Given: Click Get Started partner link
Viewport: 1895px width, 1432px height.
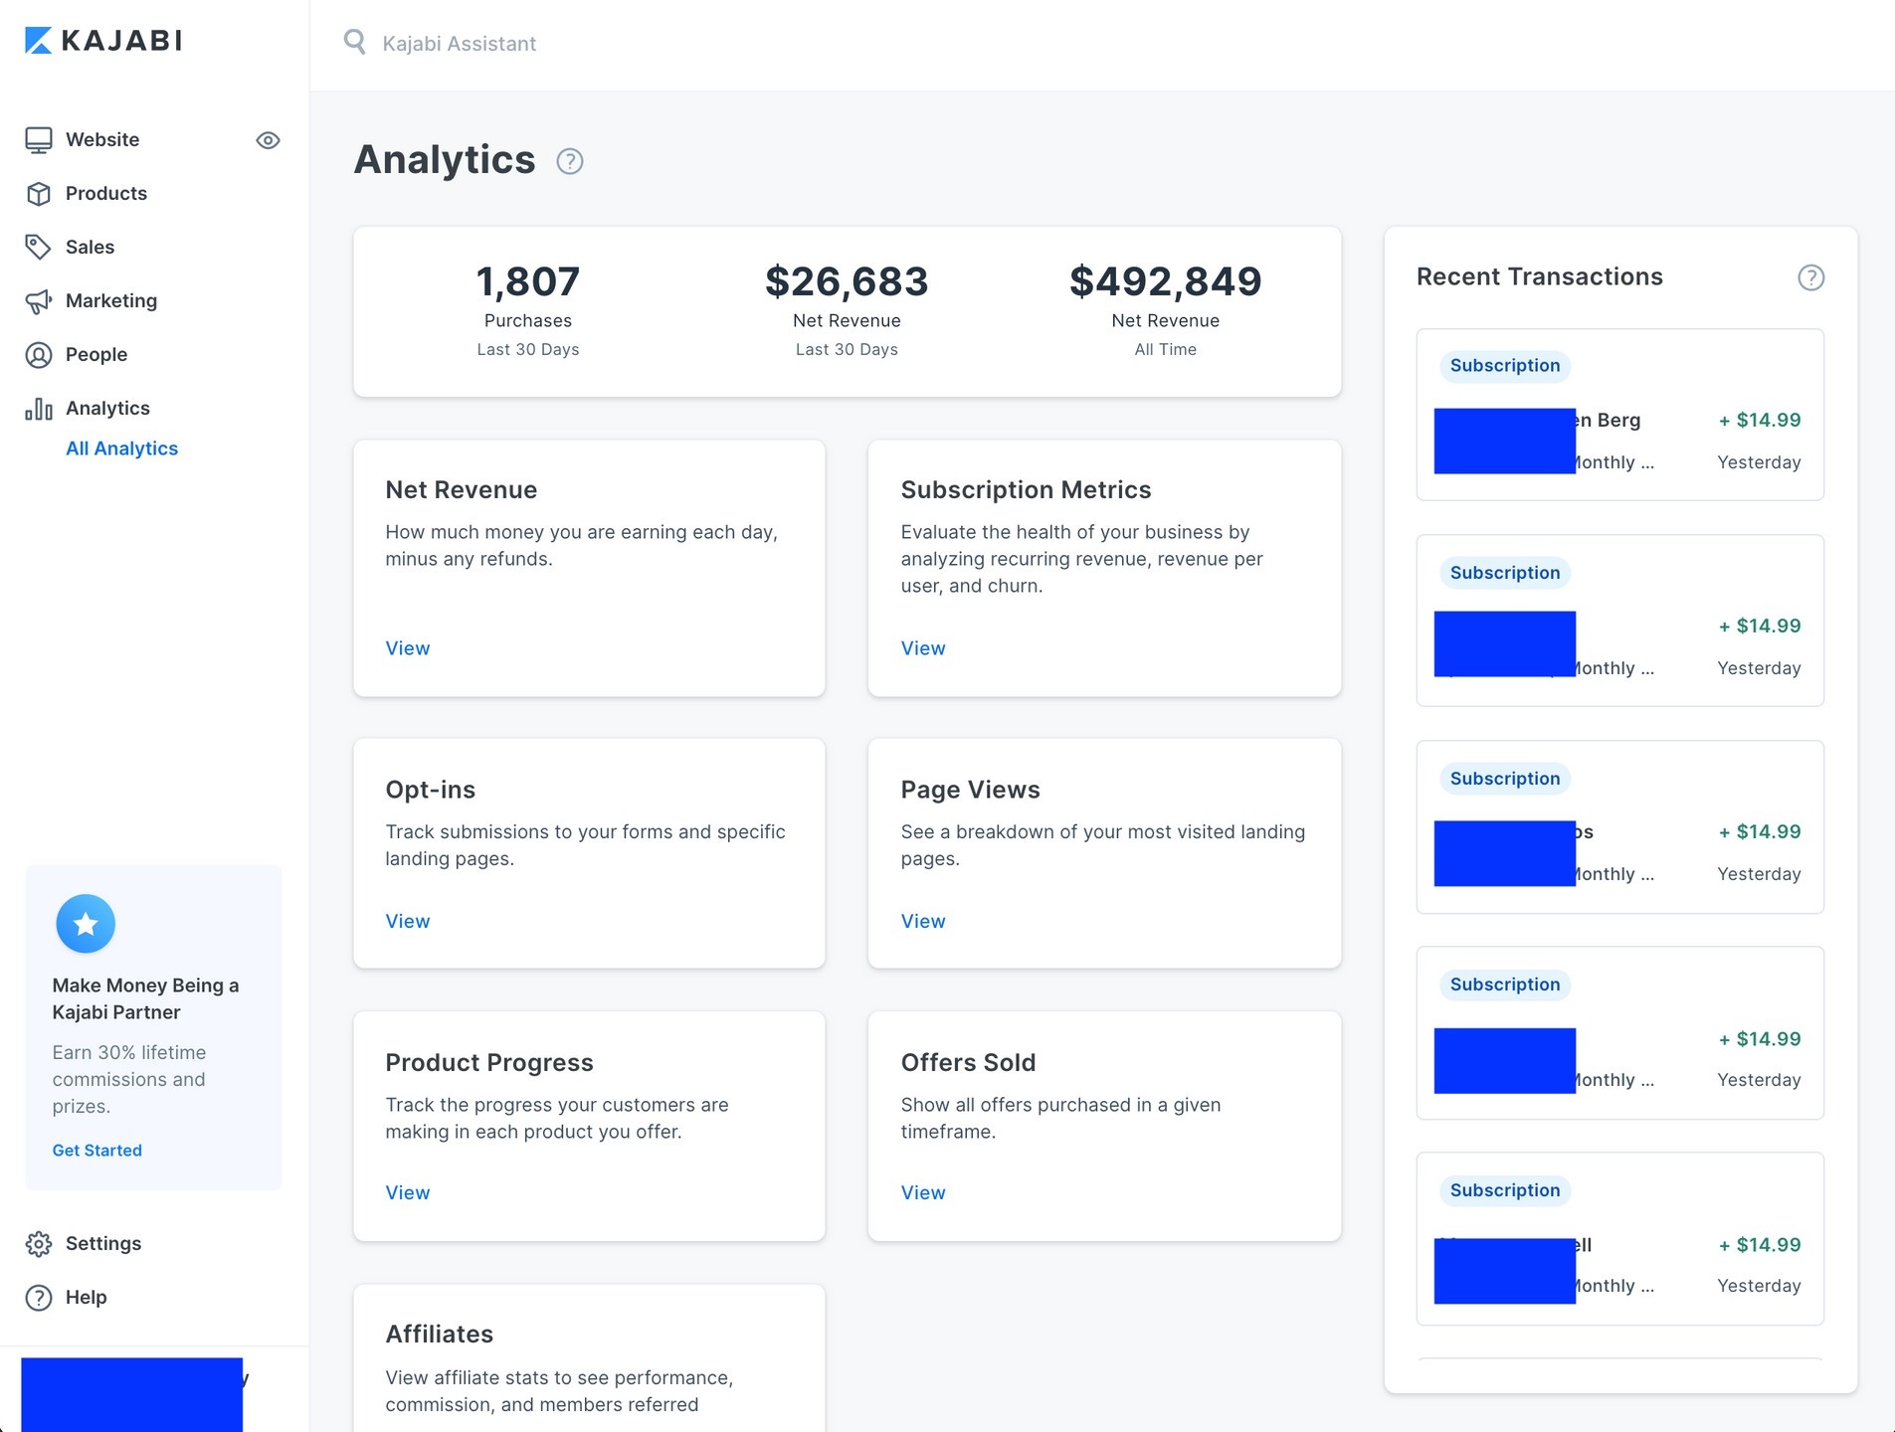Looking at the screenshot, I should [97, 1151].
